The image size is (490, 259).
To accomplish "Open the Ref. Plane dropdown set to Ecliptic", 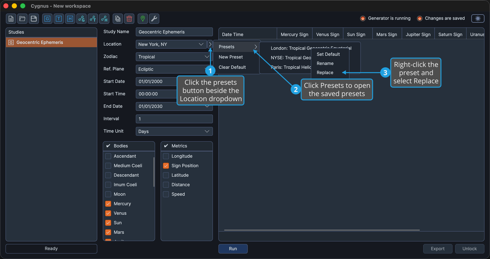I will point(174,69).
